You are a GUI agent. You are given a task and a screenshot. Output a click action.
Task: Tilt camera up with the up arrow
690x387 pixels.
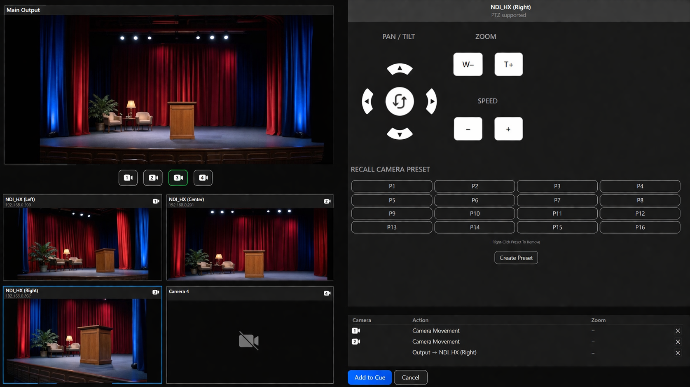[399, 69]
